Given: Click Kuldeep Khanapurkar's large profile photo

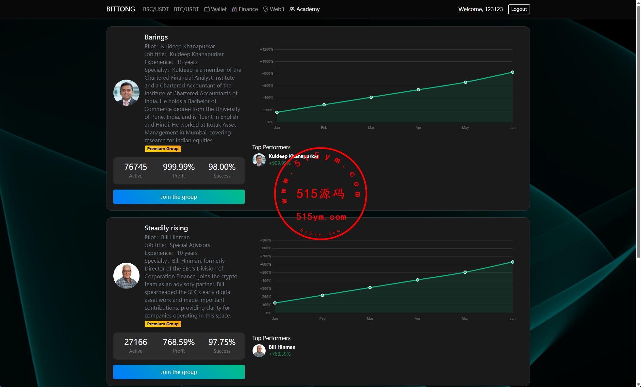Looking at the screenshot, I should (x=126, y=93).
